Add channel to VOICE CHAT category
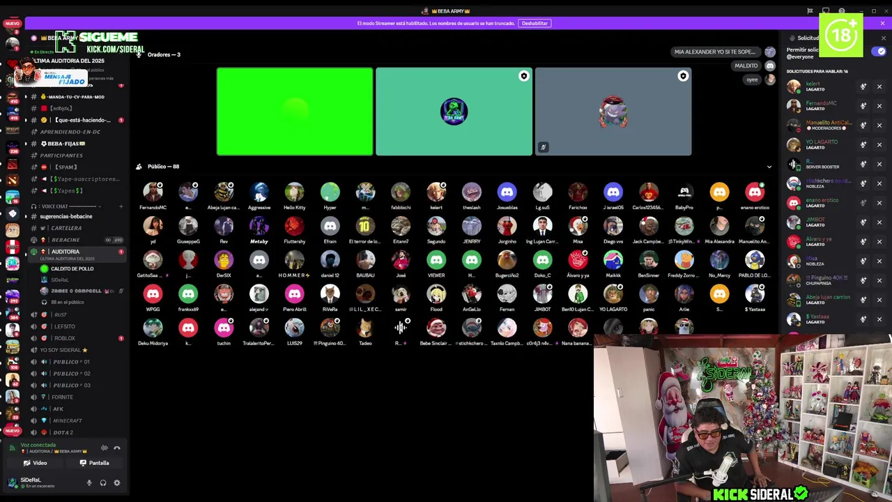892x502 pixels. [x=121, y=206]
